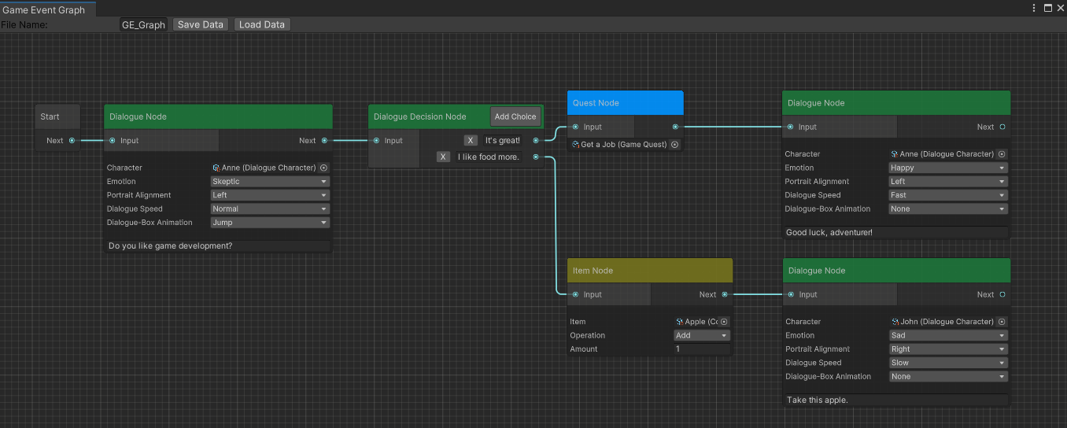Image resolution: width=1067 pixels, height=428 pixels.
Task: Click the object picker for Apple item field
Action: (724, 322)
